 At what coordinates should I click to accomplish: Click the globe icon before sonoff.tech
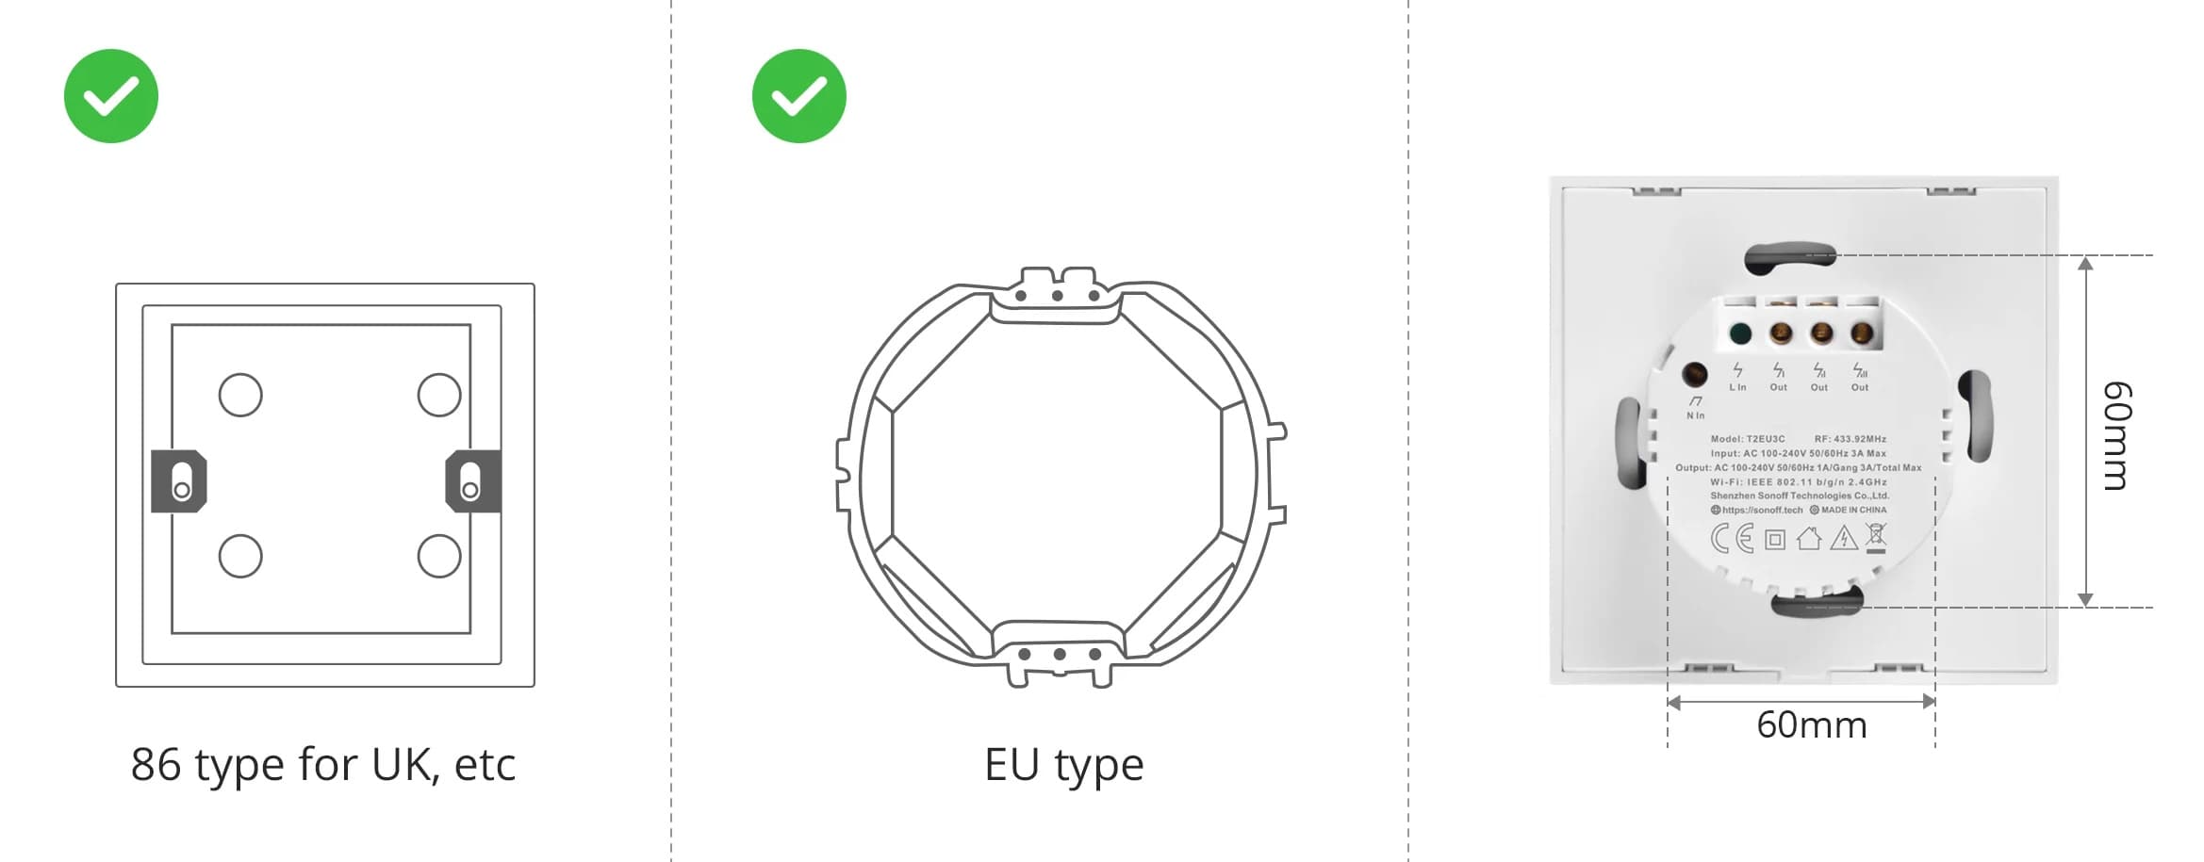(x=1716, y=510)
